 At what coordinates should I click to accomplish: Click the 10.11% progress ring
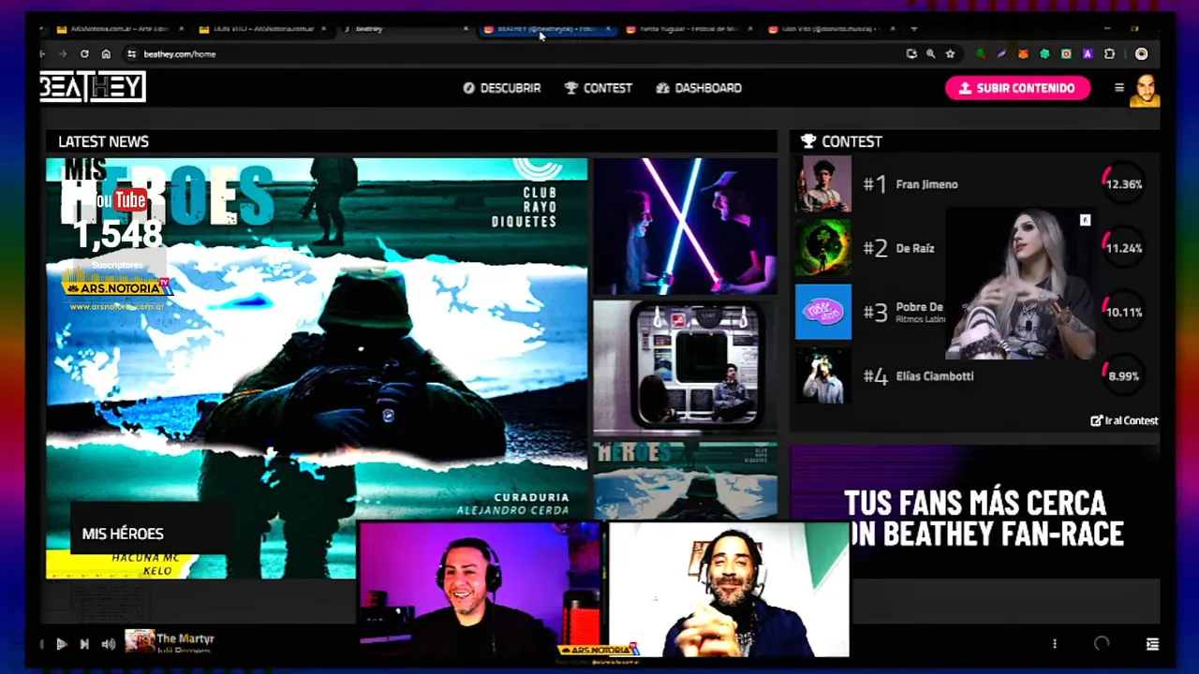1122,312
